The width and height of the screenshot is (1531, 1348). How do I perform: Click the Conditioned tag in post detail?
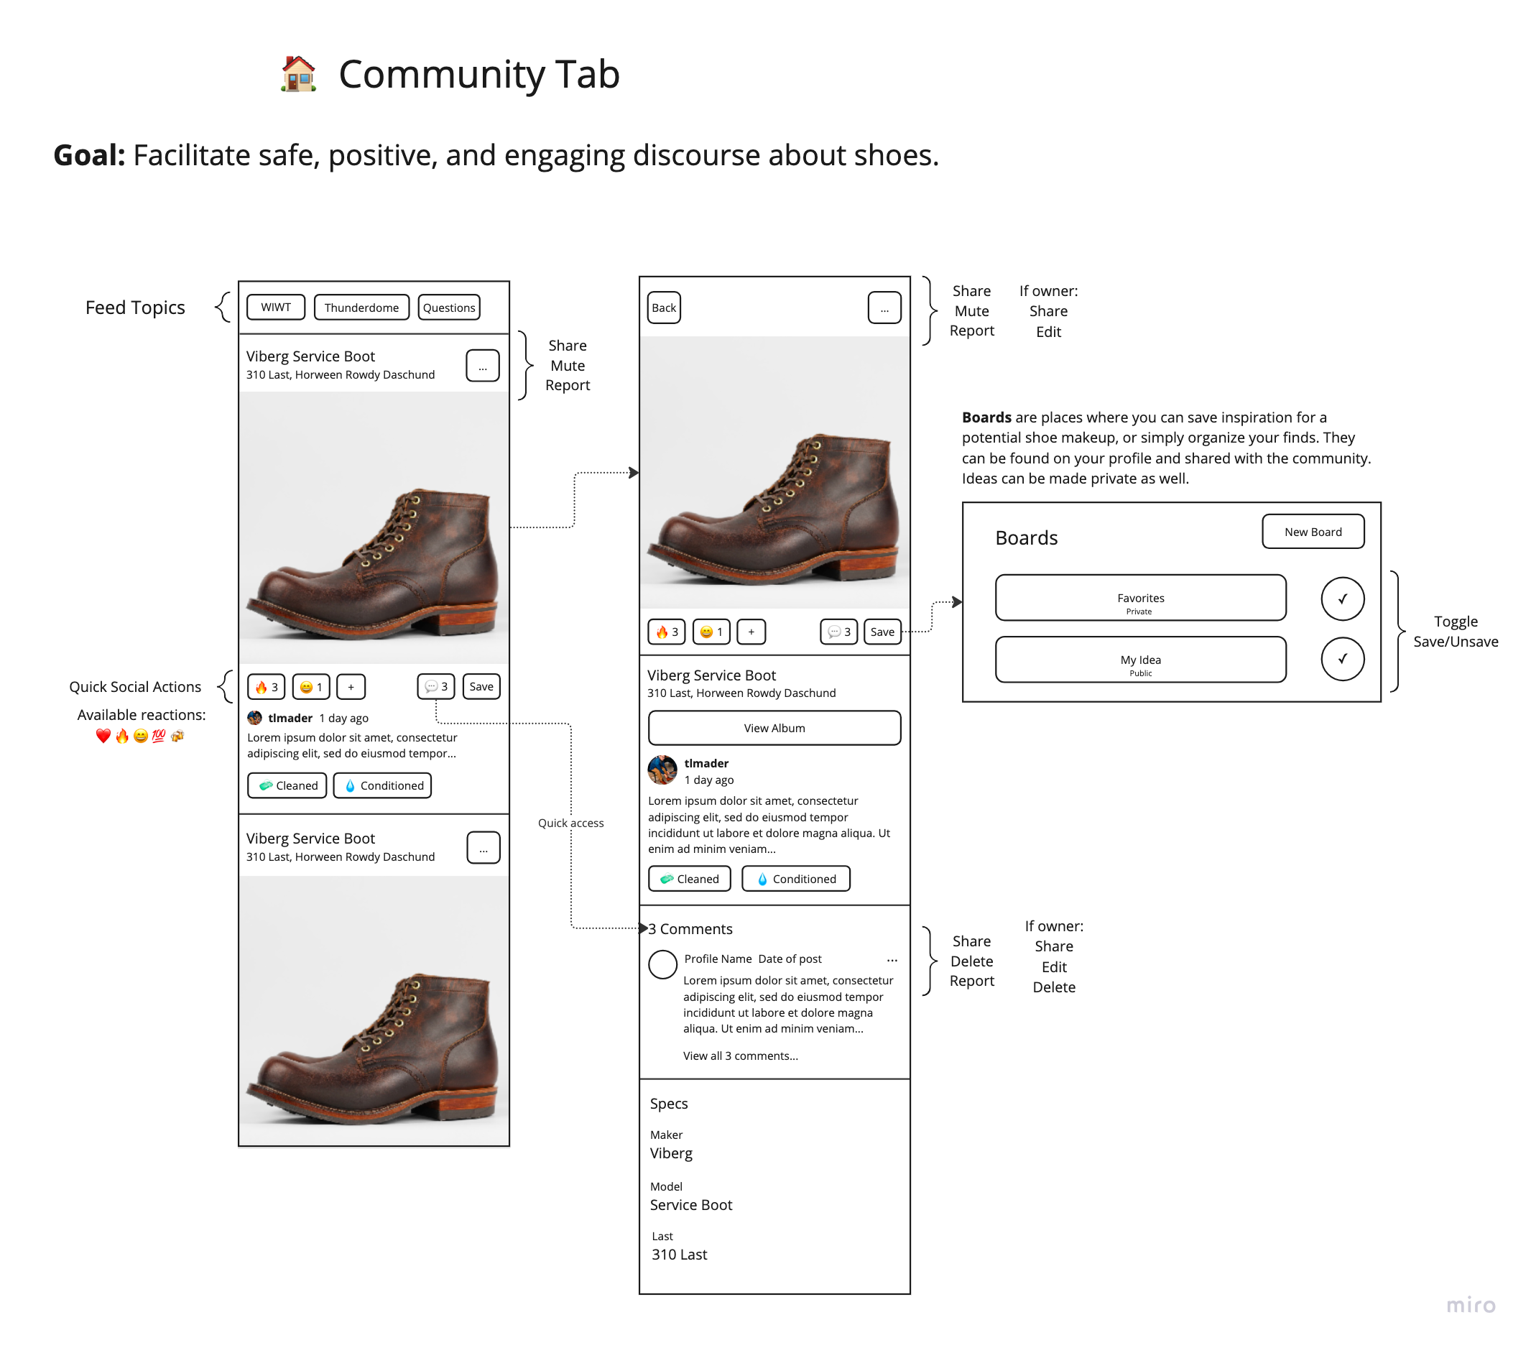(795, 879)
